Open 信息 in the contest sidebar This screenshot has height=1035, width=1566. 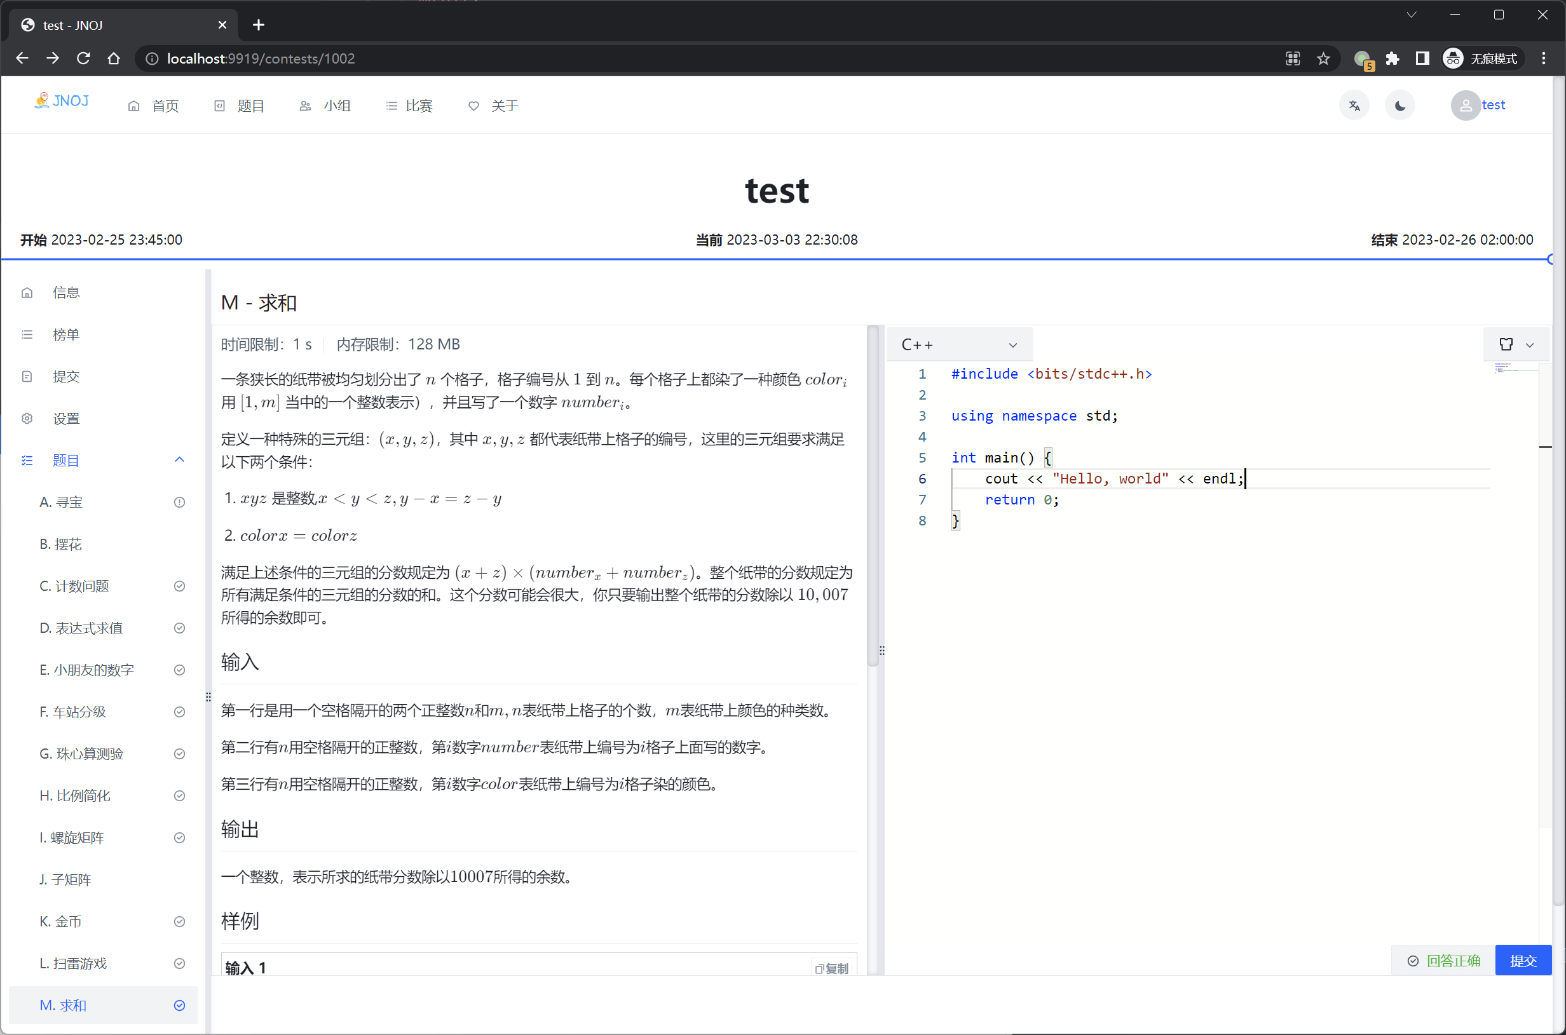pyautogui.click(x=104, y=292)
